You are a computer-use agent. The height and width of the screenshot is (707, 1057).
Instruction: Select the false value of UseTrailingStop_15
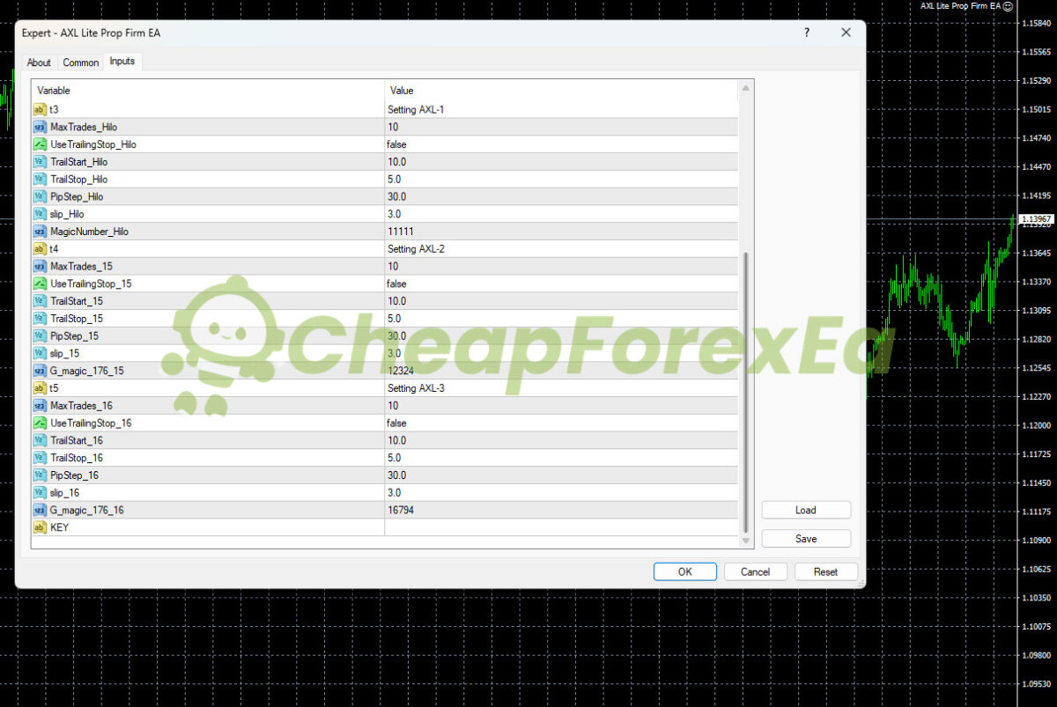pyautogui.click(x=396, y=284)
